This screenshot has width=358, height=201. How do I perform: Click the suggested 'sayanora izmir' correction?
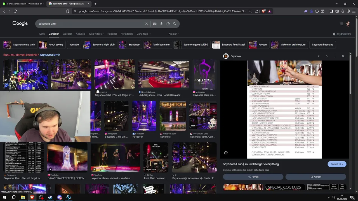click(50, 55)
